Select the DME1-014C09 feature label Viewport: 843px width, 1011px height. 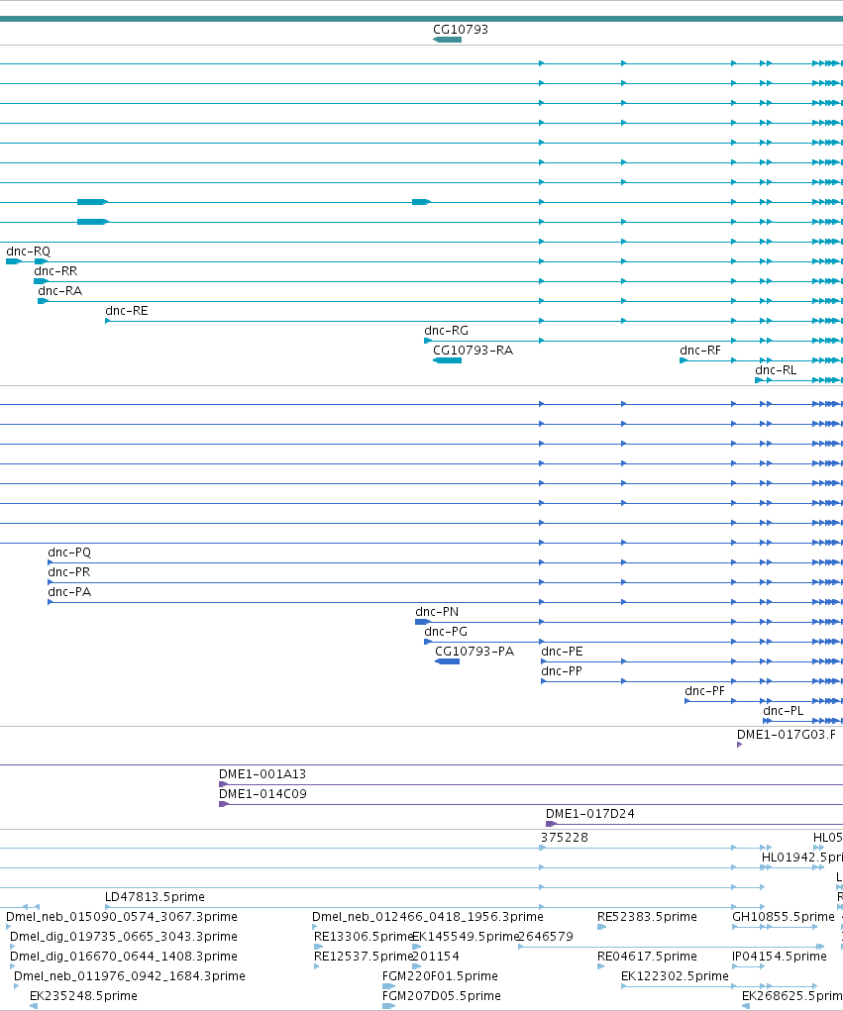(263, 794)
